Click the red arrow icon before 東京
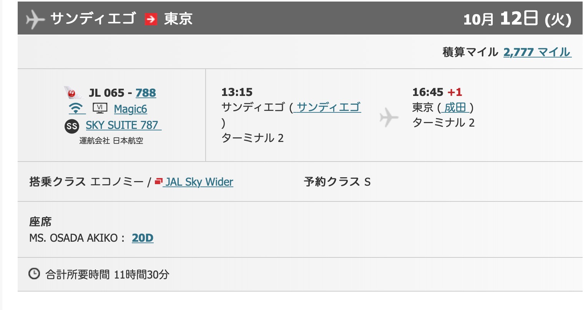This screenshot has width=588, height=310. pyautogui.click(x=151, y=19)
